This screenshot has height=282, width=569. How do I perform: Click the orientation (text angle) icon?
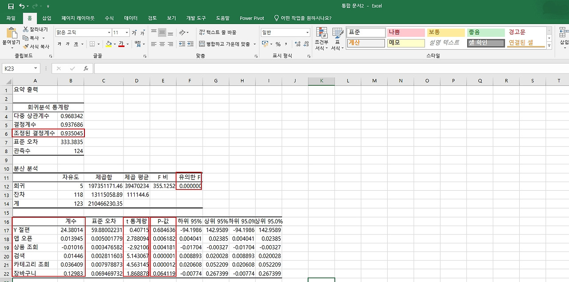pos(183,32)
